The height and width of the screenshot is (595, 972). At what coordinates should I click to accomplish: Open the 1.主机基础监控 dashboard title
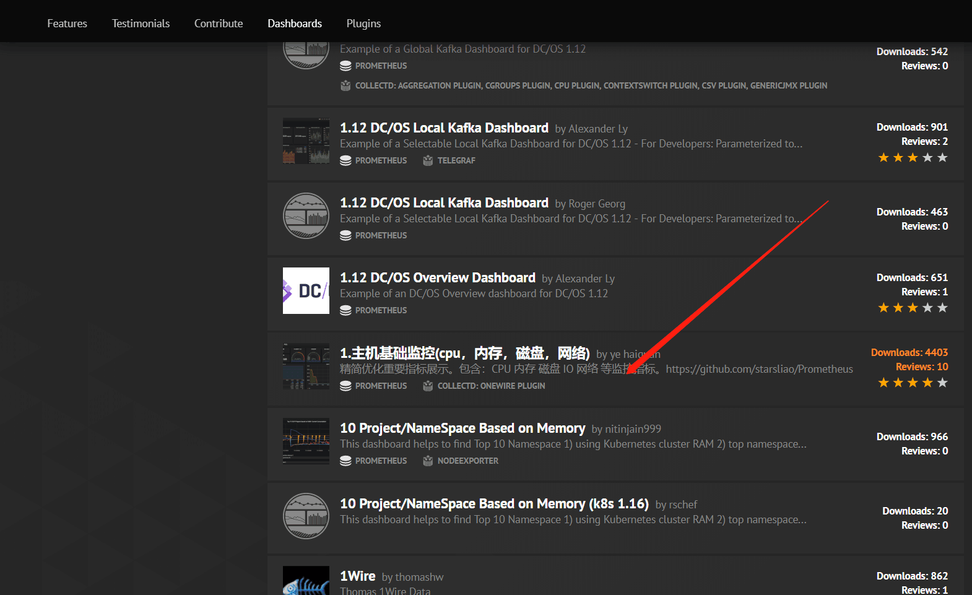pyautogui.click(x=465, y=353)
